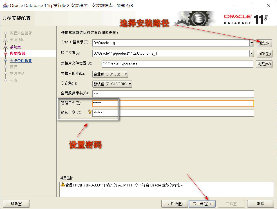Go to 系统类 step in sidebar
The height and width of the screenshot is (209, 277).
click(x=15, y=47)
